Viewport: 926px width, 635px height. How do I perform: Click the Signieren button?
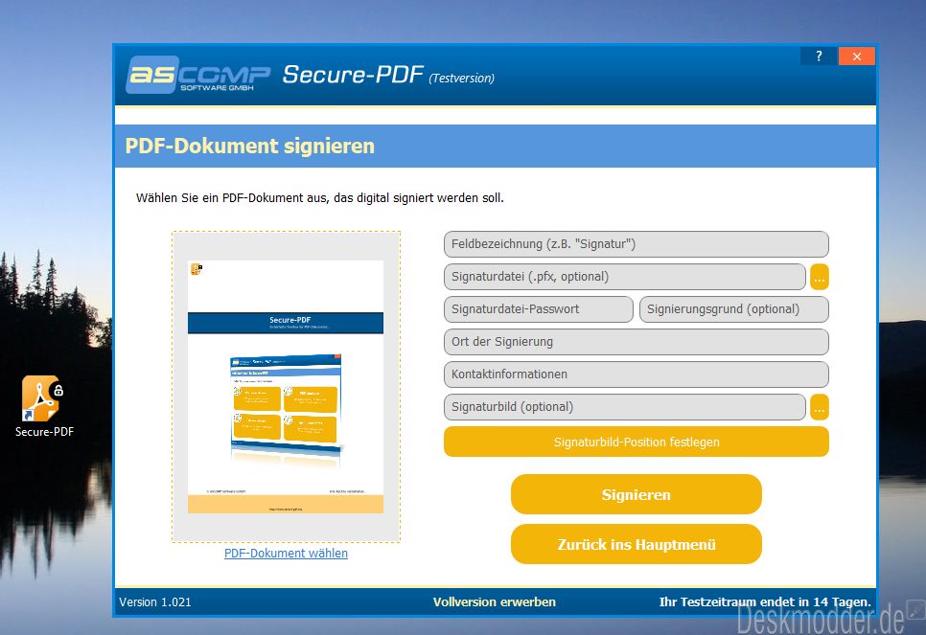coord(637,494)
